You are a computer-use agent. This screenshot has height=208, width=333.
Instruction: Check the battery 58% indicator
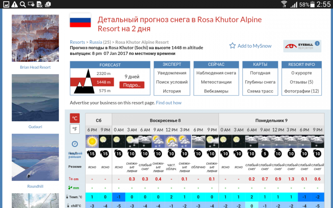point(307,4)
